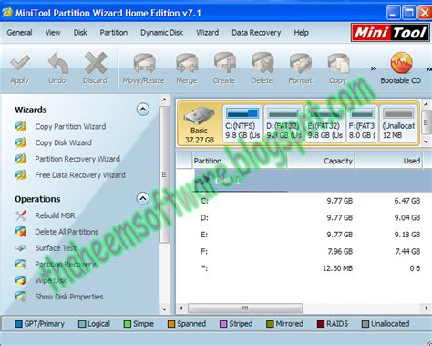Open the Data Recovery menu
The height and width of the screenshot is (346, 432).
tap(256, 33)
